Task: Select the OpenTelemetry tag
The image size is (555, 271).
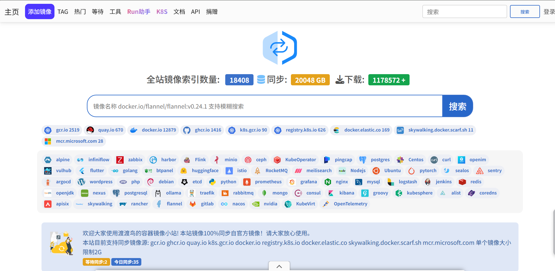Action: click(x=345, y=204)
